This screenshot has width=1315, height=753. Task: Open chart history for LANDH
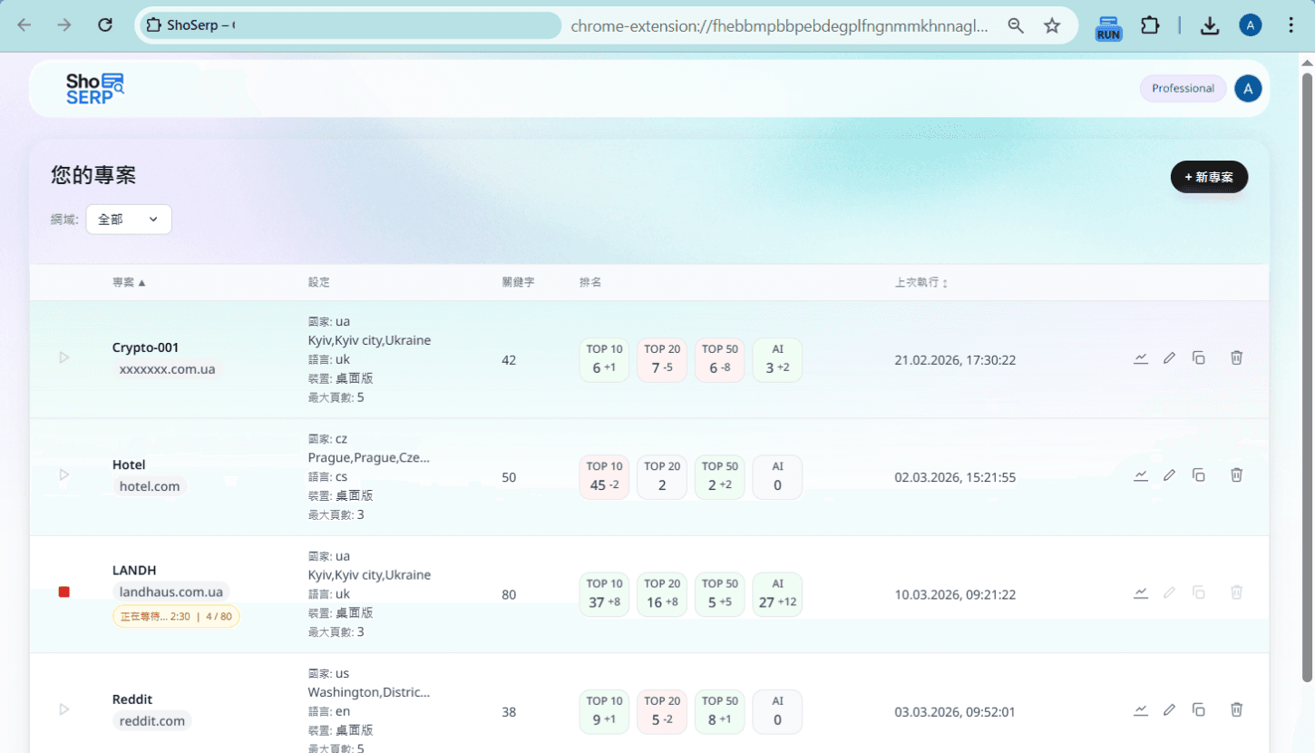coord(1141,592)
